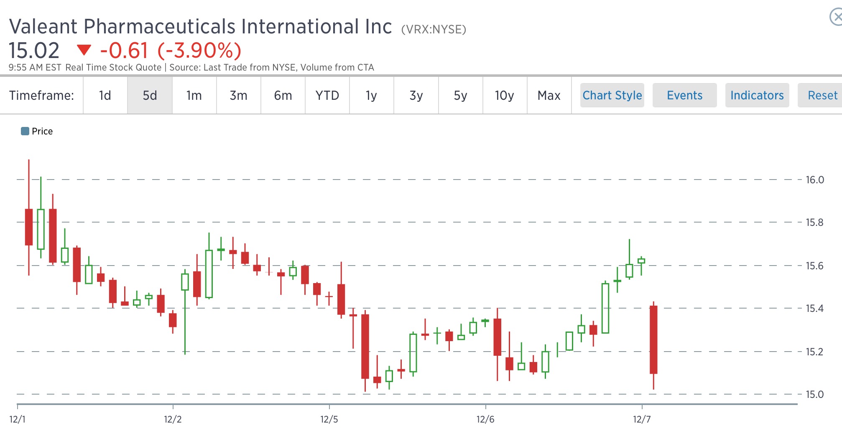Image resolution: width=842 pixels, height=438 pixels.
Task: Click the red down-arrow change indicator
Action: pos(84,50)
